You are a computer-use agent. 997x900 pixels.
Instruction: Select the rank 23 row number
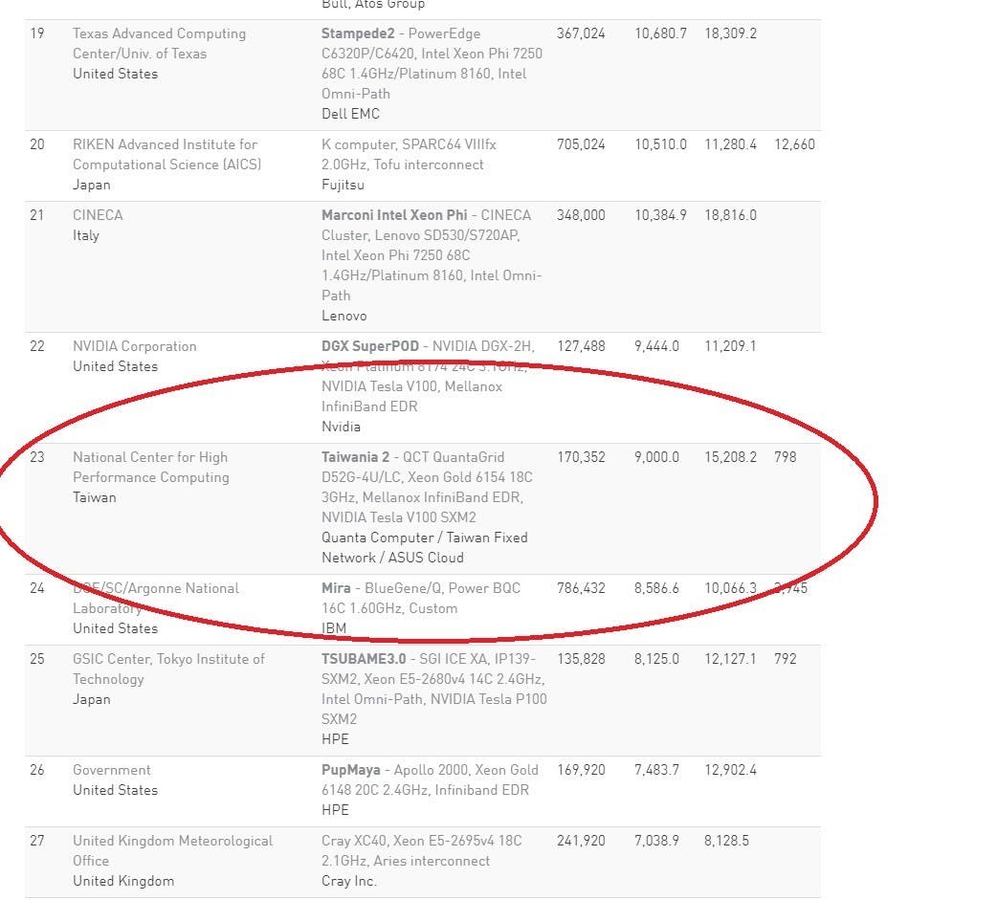(37, 457)
